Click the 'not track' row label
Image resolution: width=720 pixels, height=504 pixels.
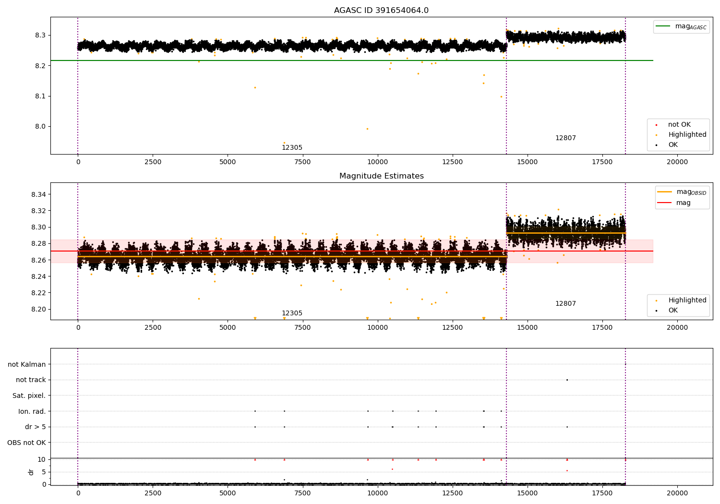pos(31,380)
